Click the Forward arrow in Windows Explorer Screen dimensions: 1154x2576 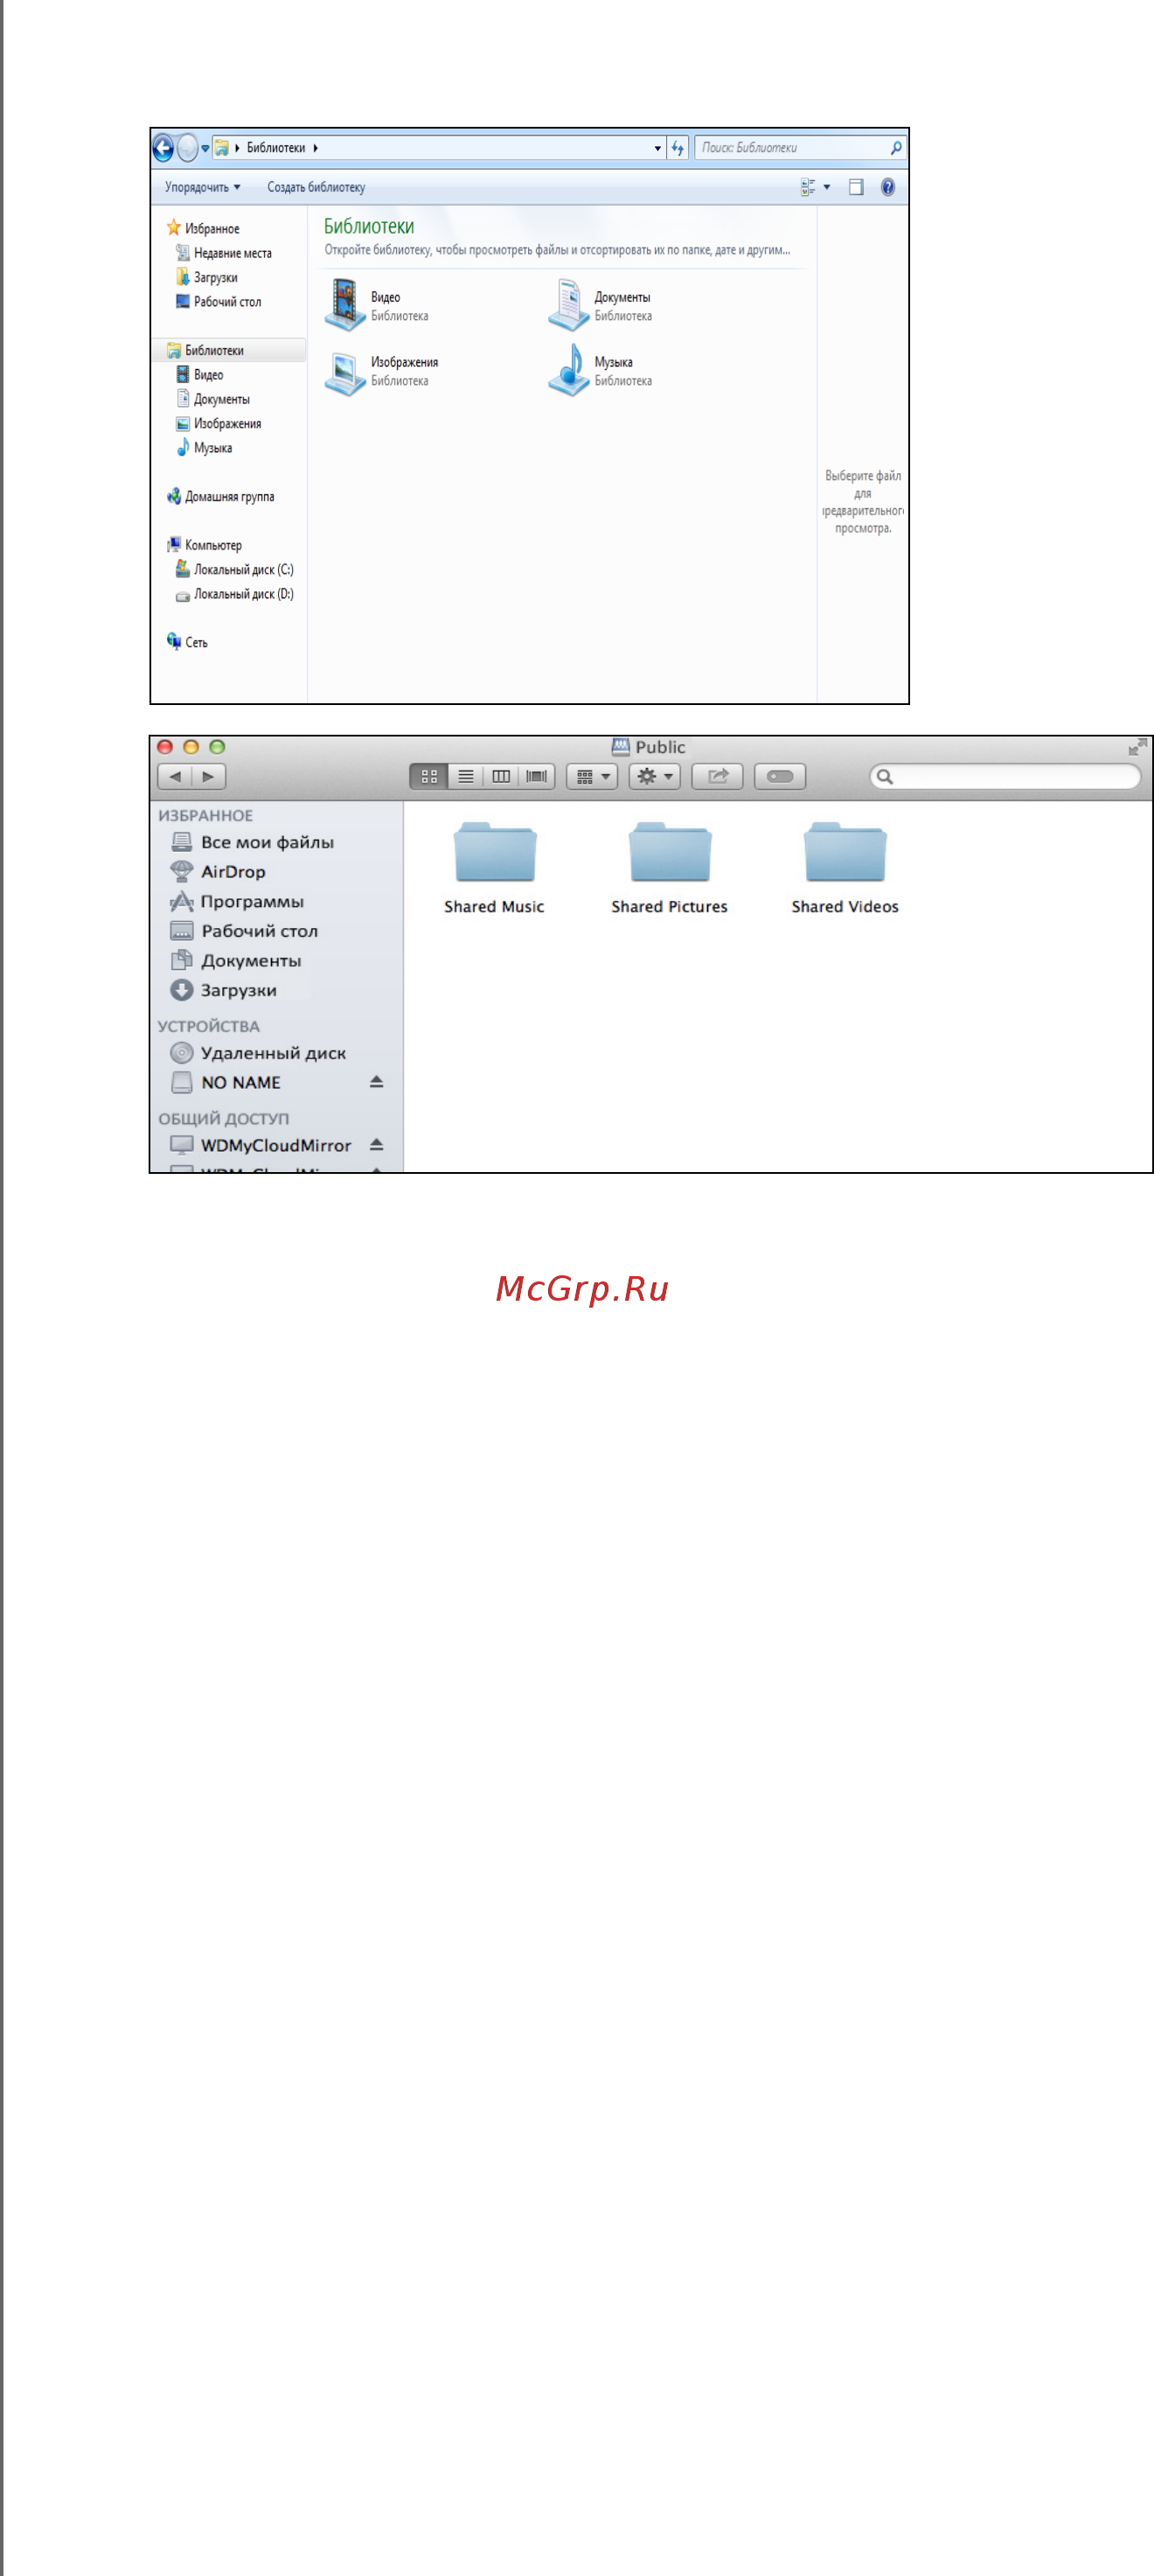(x=187, y=148)
